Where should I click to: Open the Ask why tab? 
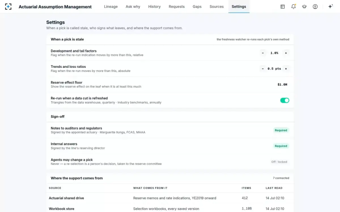[133, 7]
